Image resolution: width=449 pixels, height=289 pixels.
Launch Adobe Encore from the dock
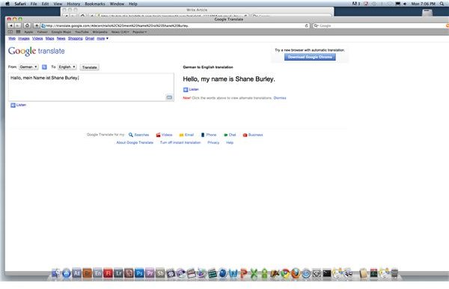point(97,273)
